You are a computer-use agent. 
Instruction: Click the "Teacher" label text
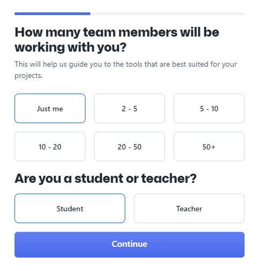point(189,209)
